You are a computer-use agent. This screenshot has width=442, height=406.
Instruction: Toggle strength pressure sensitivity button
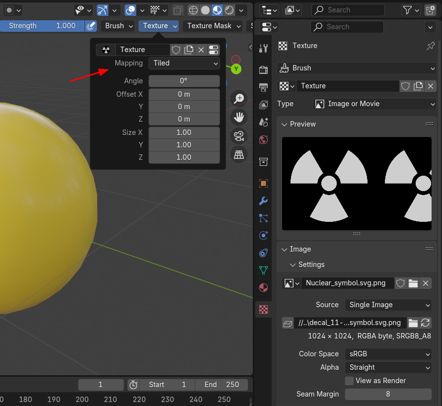(x=90, y=26)
